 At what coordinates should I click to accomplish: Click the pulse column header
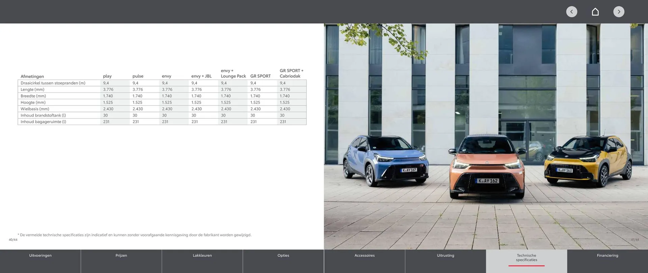pos(138,76)
